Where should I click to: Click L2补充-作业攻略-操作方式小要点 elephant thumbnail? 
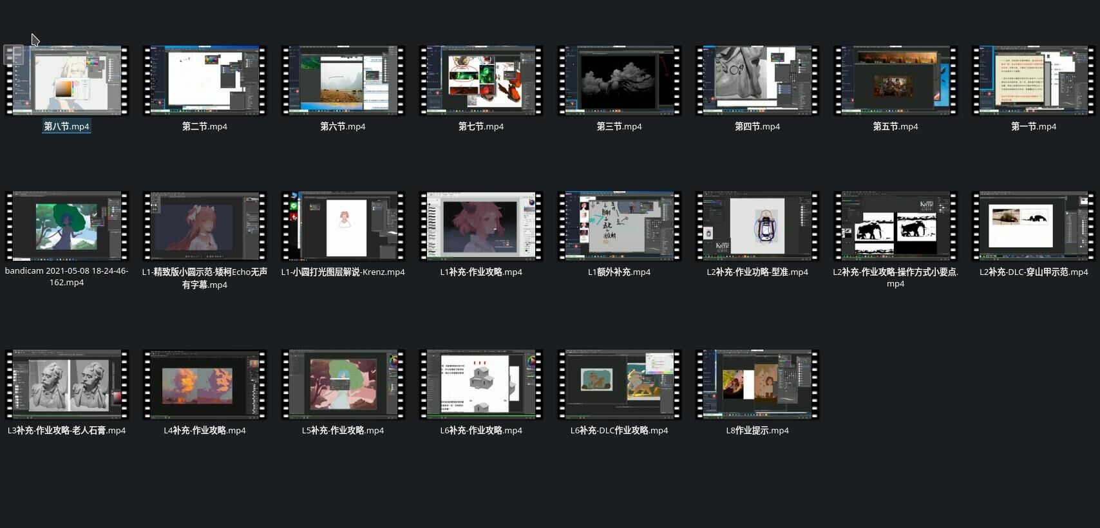pos(895,226)
